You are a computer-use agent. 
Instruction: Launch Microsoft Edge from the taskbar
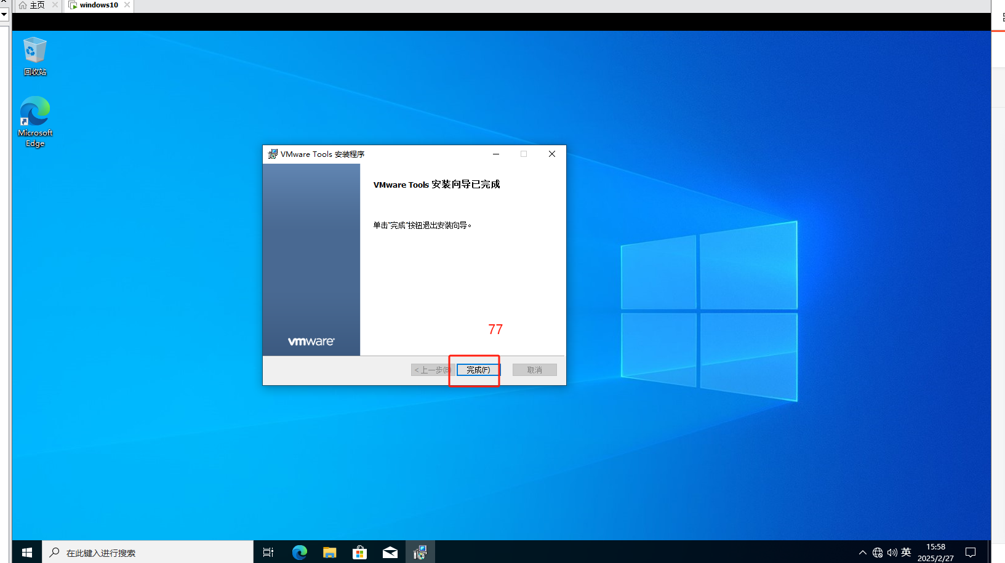pos(300,552)
